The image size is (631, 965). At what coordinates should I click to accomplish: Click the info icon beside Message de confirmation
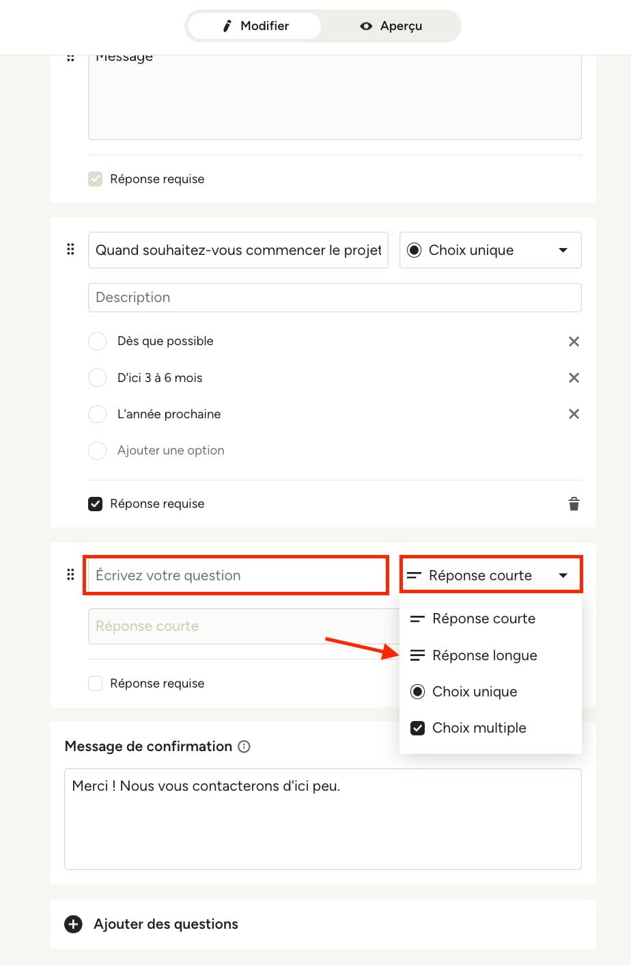[x=244, y=746]
